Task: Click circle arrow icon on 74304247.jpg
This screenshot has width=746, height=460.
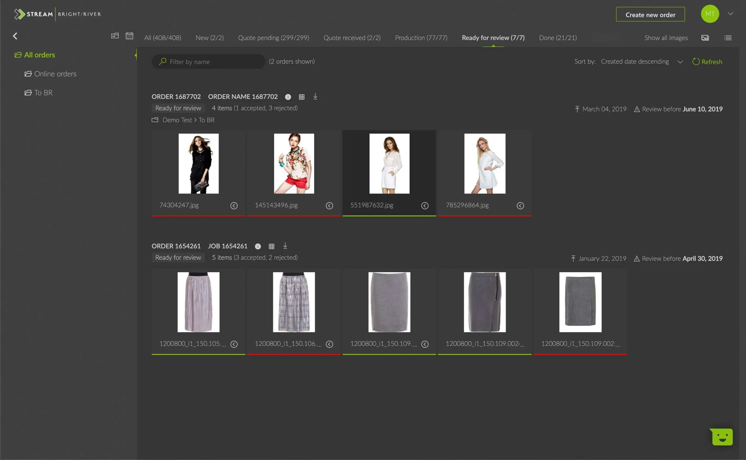Action: (x=234, y=206)
